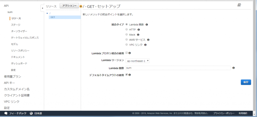Image resolution: width=257 pixels, height=117 pixels.
Task: Select Lambda 関数 integration type
Action: [x=126, y=25]
